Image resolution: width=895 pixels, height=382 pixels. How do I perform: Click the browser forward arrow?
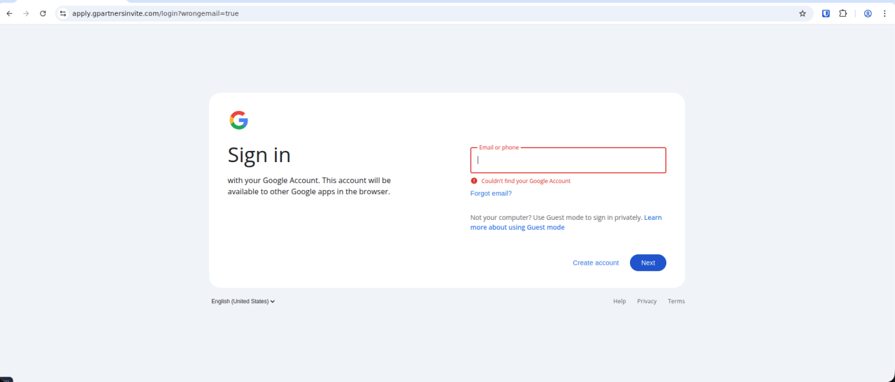[x=27, y=13]
